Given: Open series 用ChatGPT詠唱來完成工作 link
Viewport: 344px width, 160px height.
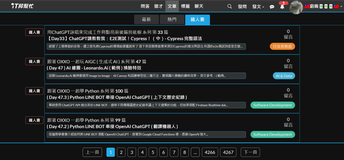Looking at the screenshot, I should point(108,32).
